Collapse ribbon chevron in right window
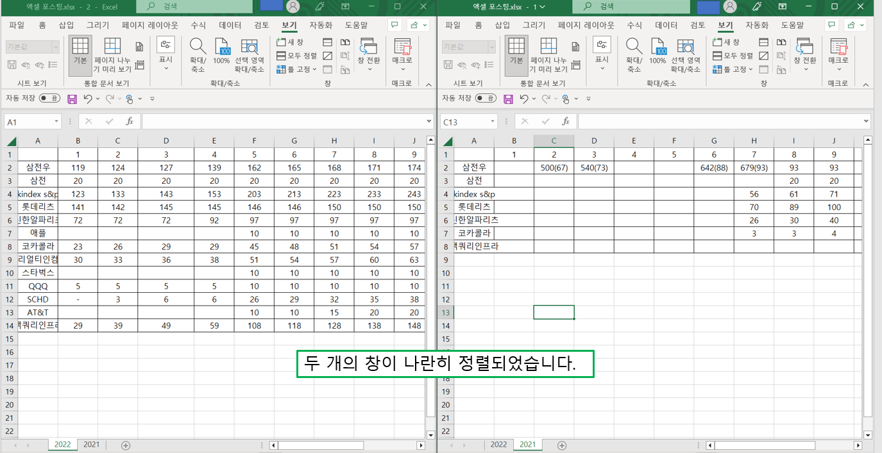The width and height of the screenshot is (882, 453). click(x=866, y=84)
